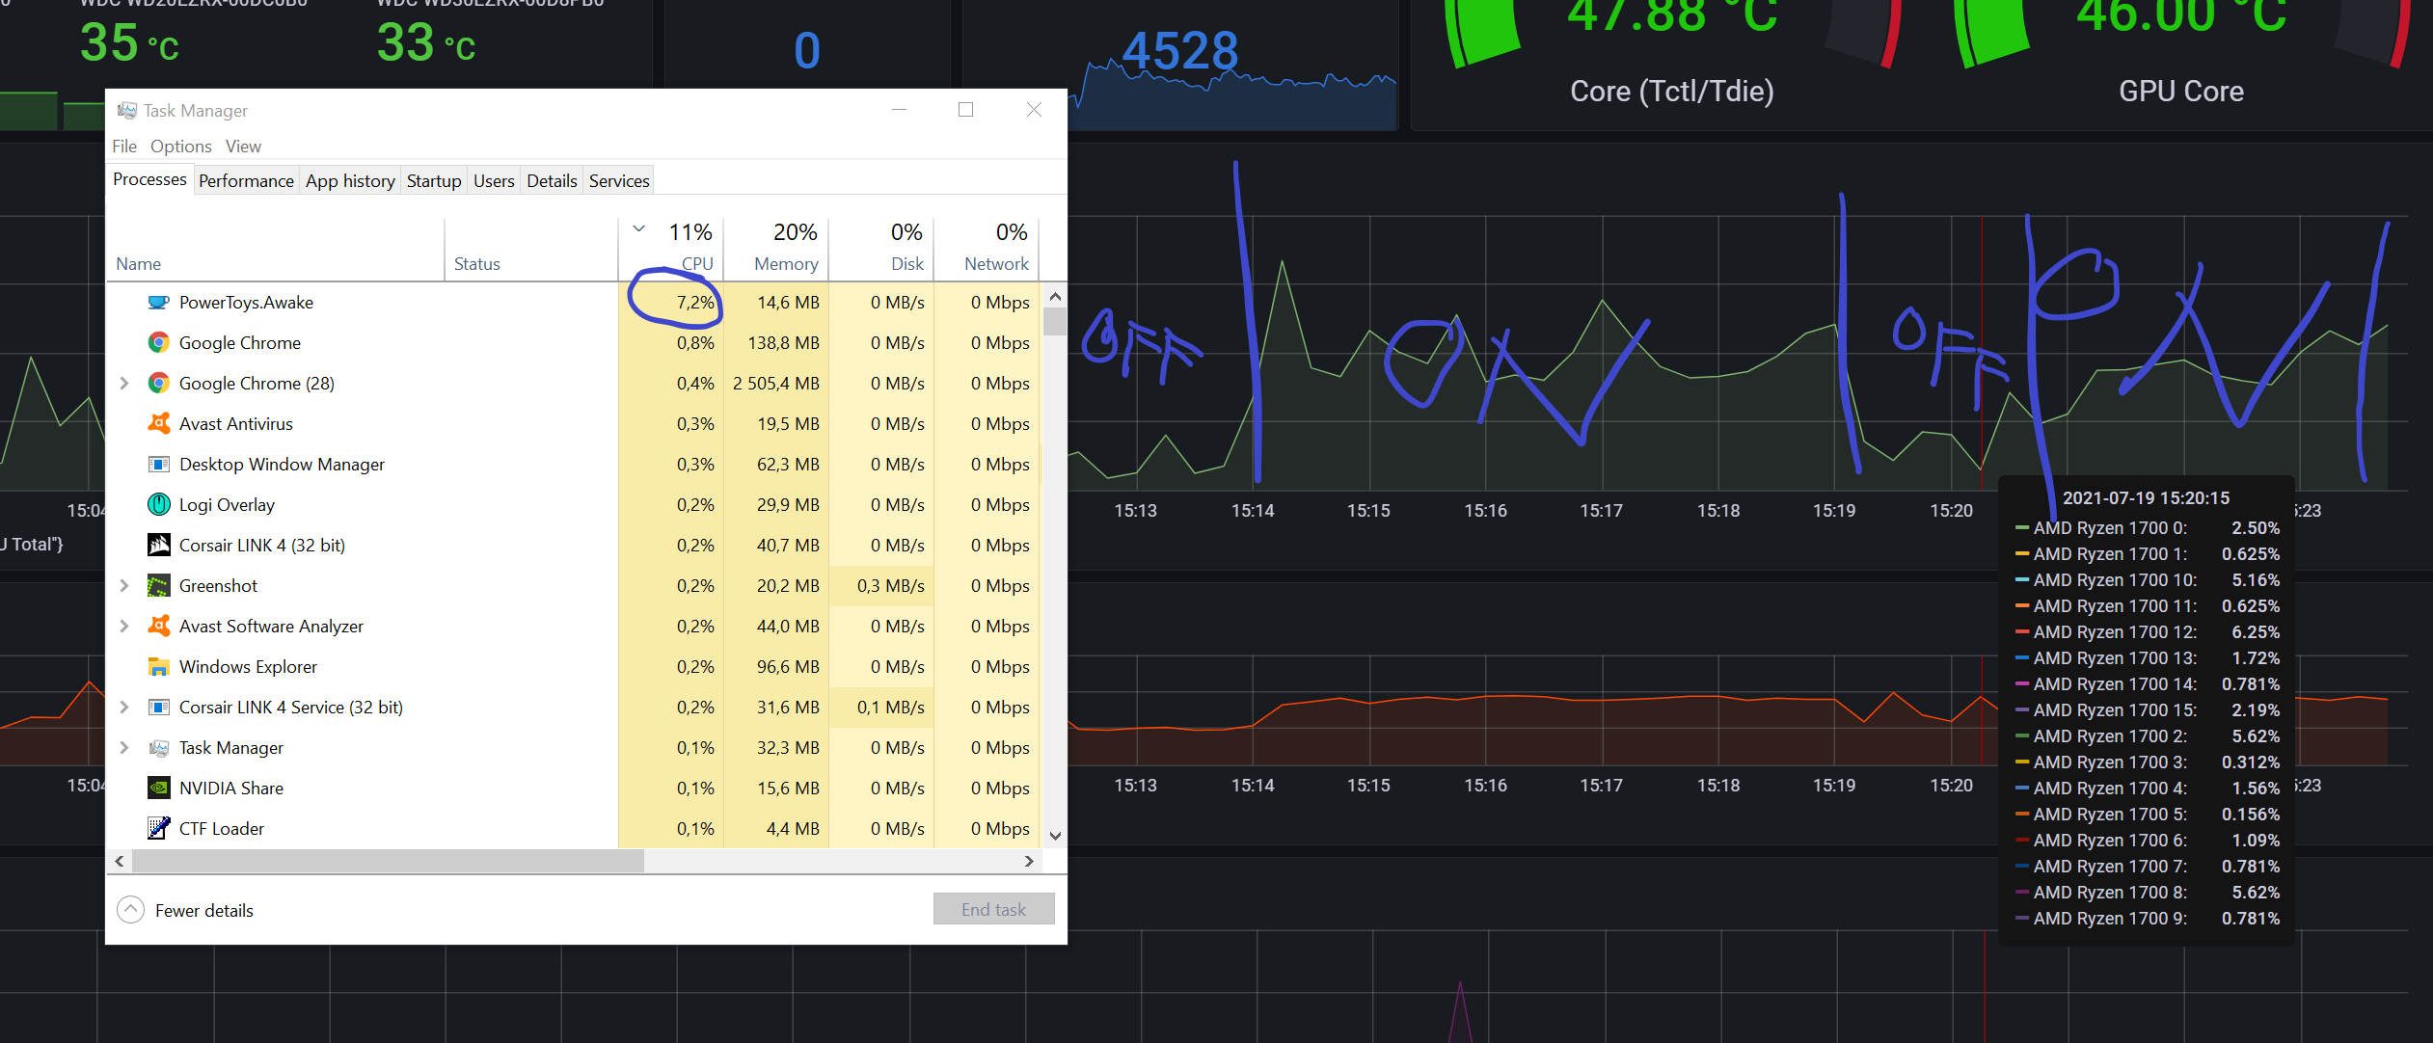The height and width of the screenshot is (1043, 2433).
Task: Click the End task button
Action: pos(993,909)
